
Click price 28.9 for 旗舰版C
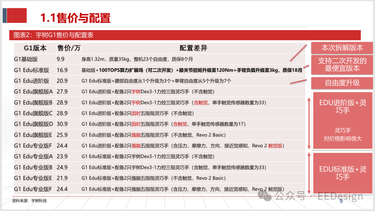(62, 113)
